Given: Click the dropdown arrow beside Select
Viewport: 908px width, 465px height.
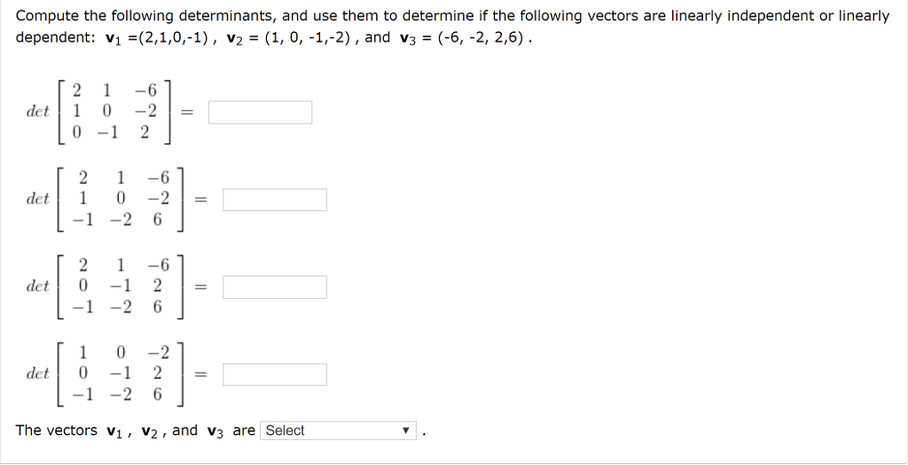Looking at the screenshot, I should coord(406,430).
